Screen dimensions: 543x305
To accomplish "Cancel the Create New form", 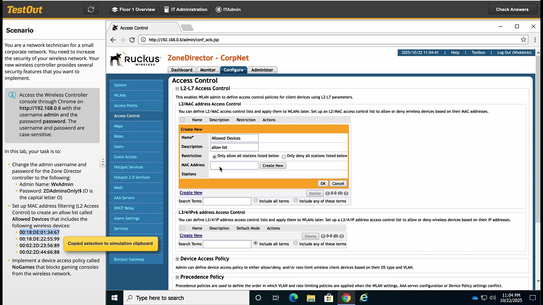I will tap(338, 183).
